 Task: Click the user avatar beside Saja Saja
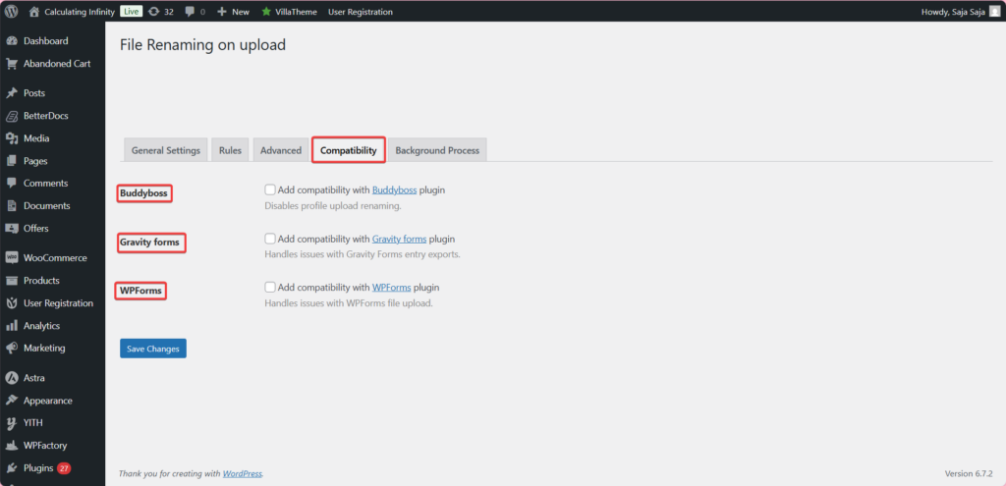click(x=994, y=12)
